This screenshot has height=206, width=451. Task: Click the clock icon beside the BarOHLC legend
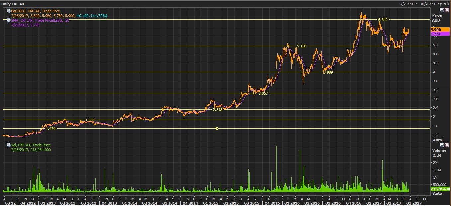[8, 11]
